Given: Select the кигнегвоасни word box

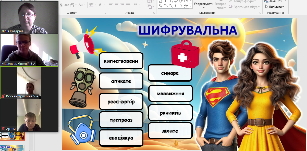Looking at the screenshot, I should (121, 61).
